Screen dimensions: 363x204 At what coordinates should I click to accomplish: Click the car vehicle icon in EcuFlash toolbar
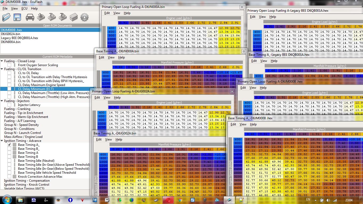(30, 17)
